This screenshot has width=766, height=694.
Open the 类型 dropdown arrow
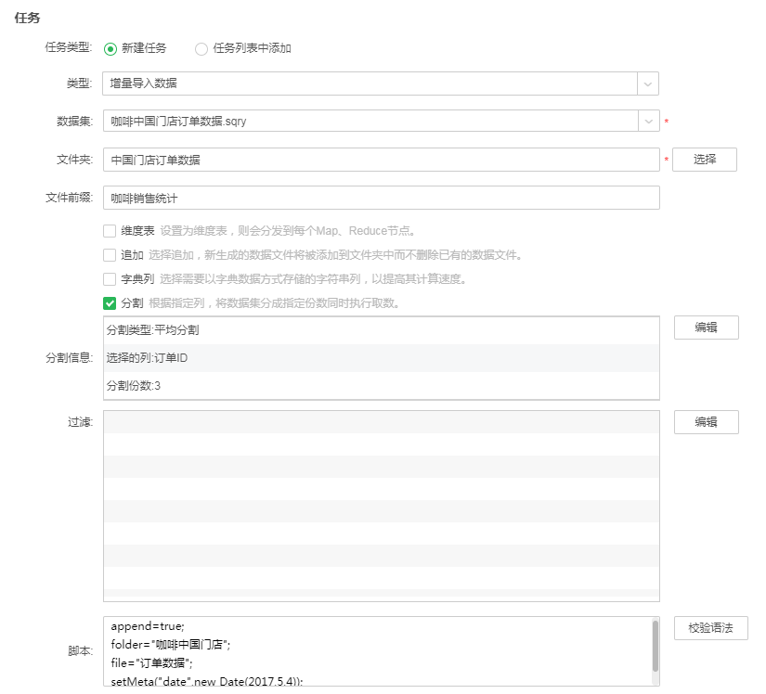pyautogui.click(x=648, y=84)
